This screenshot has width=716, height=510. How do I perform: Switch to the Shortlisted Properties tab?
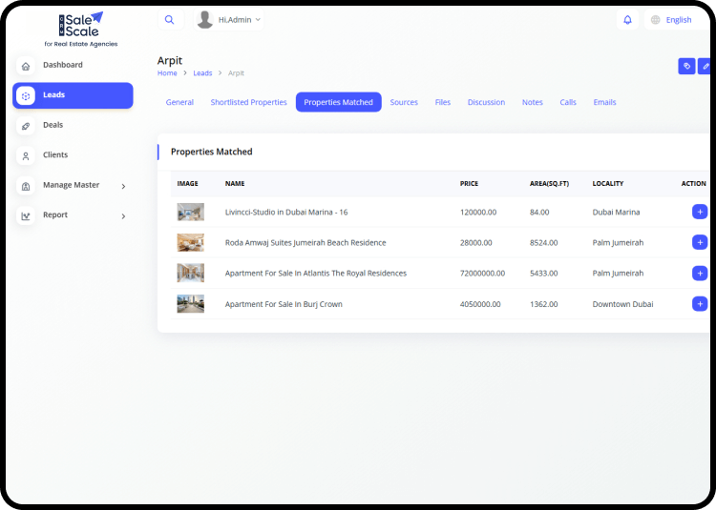(248, 102)
